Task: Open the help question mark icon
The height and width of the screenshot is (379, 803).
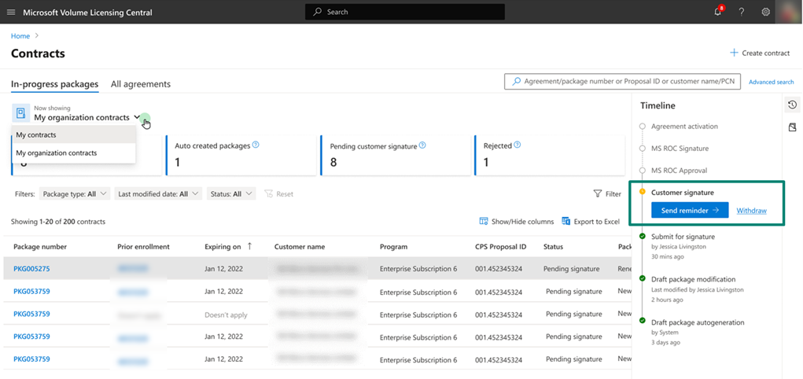Action: [742, 13]
